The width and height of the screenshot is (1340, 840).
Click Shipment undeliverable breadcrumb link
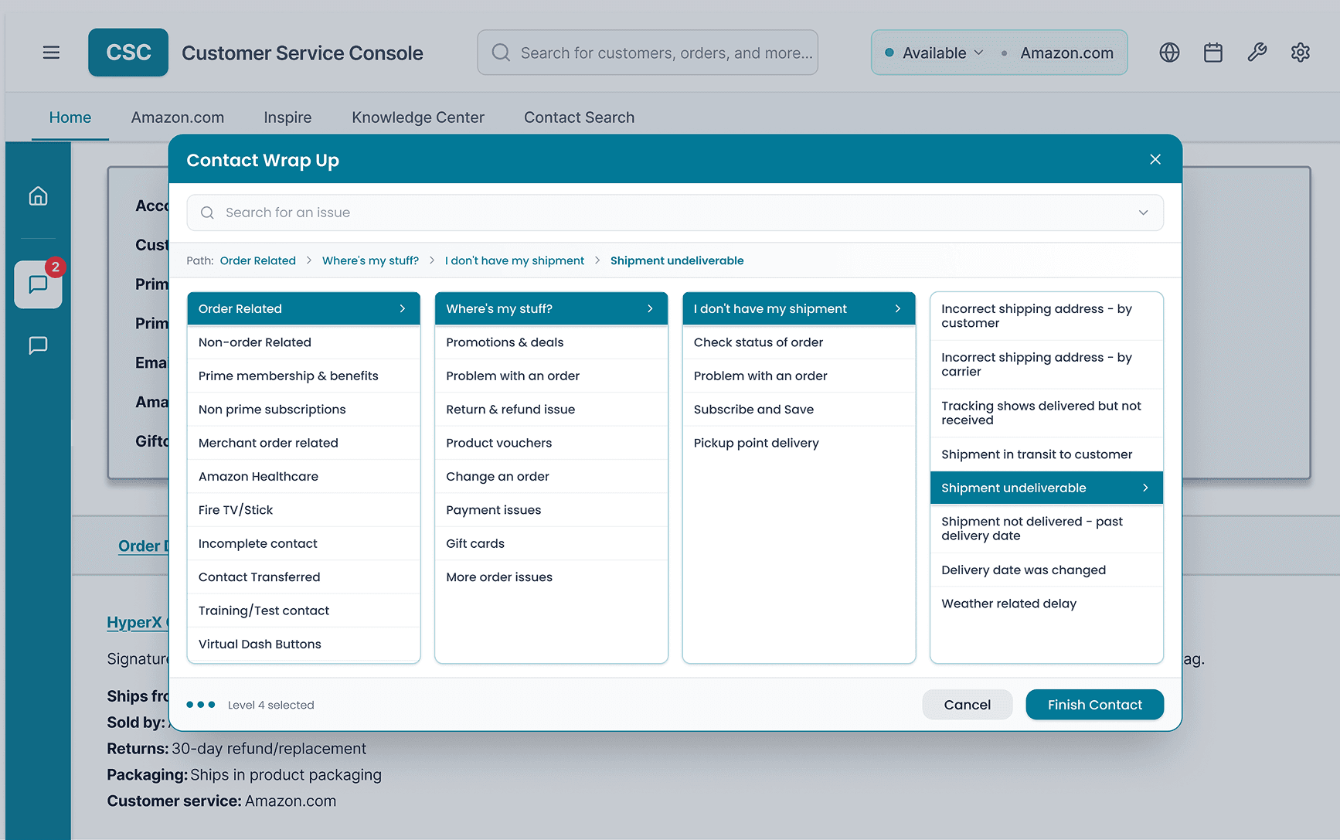[x=677, y=260]
